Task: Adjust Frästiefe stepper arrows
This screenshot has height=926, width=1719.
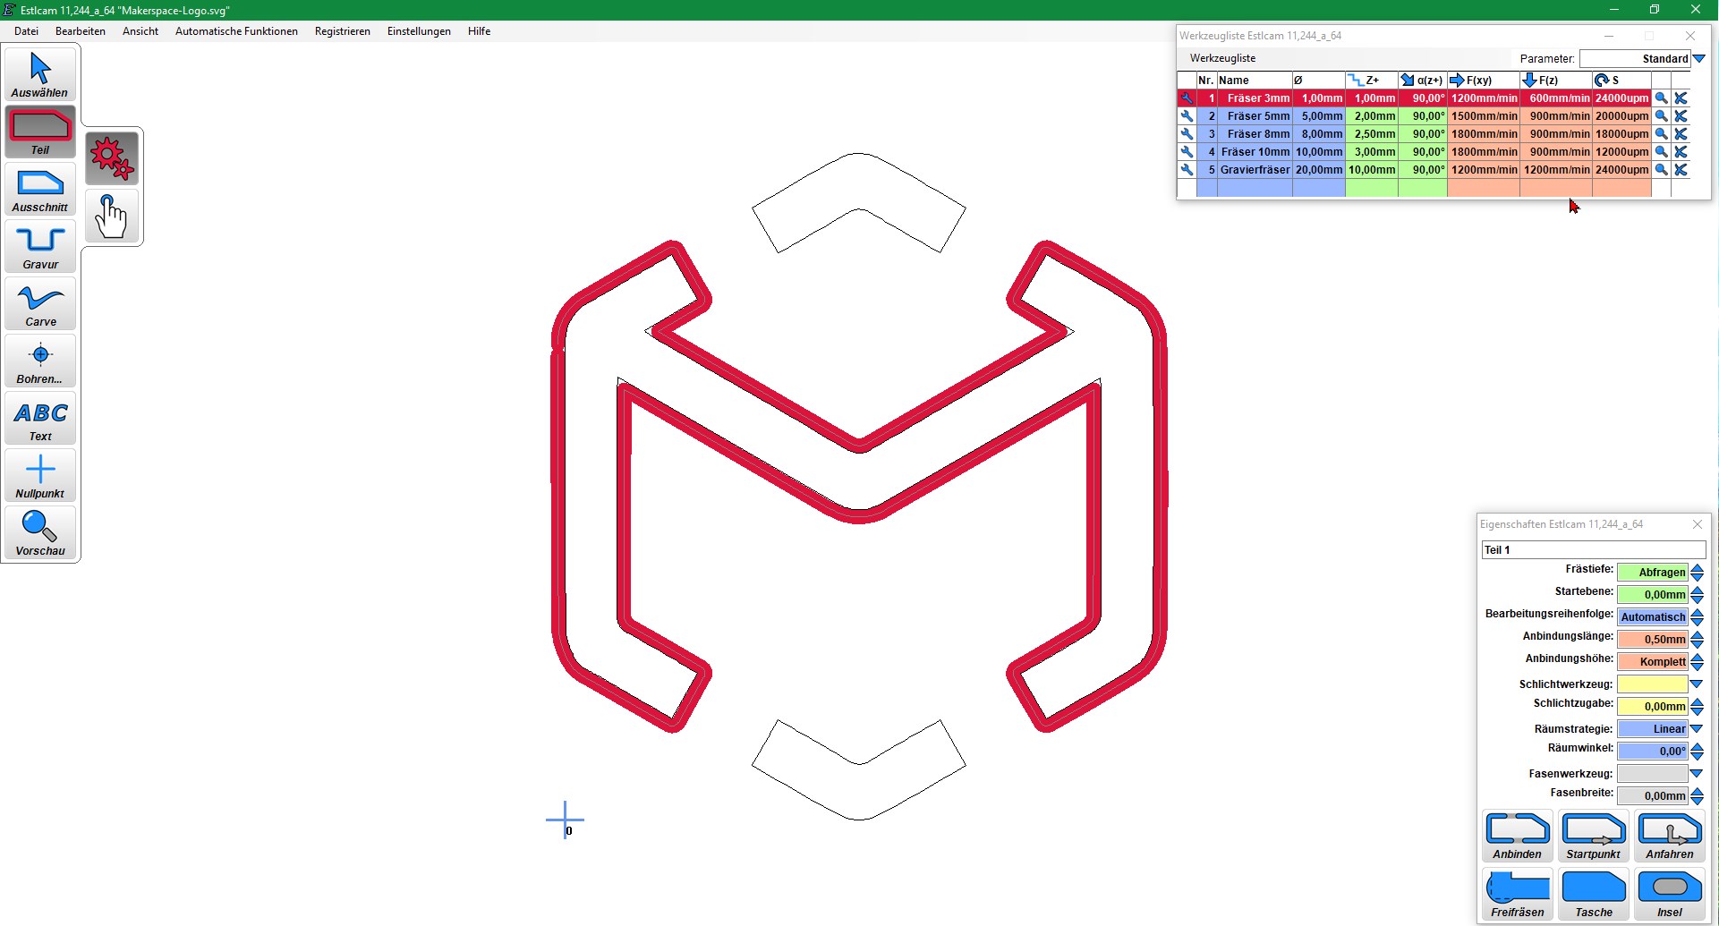Action: tap(1697, 573)
